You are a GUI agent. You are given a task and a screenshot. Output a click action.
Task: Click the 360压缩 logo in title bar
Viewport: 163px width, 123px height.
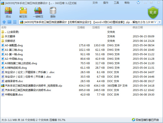pos(3,3)
